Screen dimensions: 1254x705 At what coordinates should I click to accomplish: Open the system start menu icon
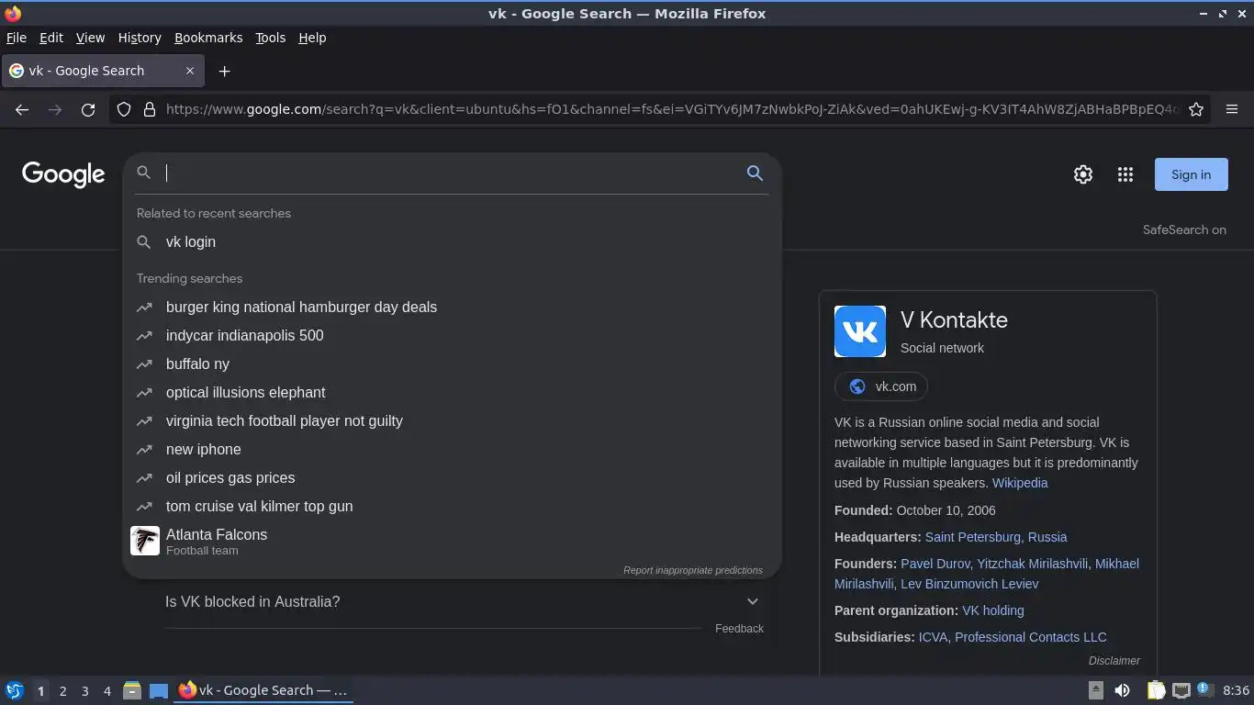click(14, 690)
